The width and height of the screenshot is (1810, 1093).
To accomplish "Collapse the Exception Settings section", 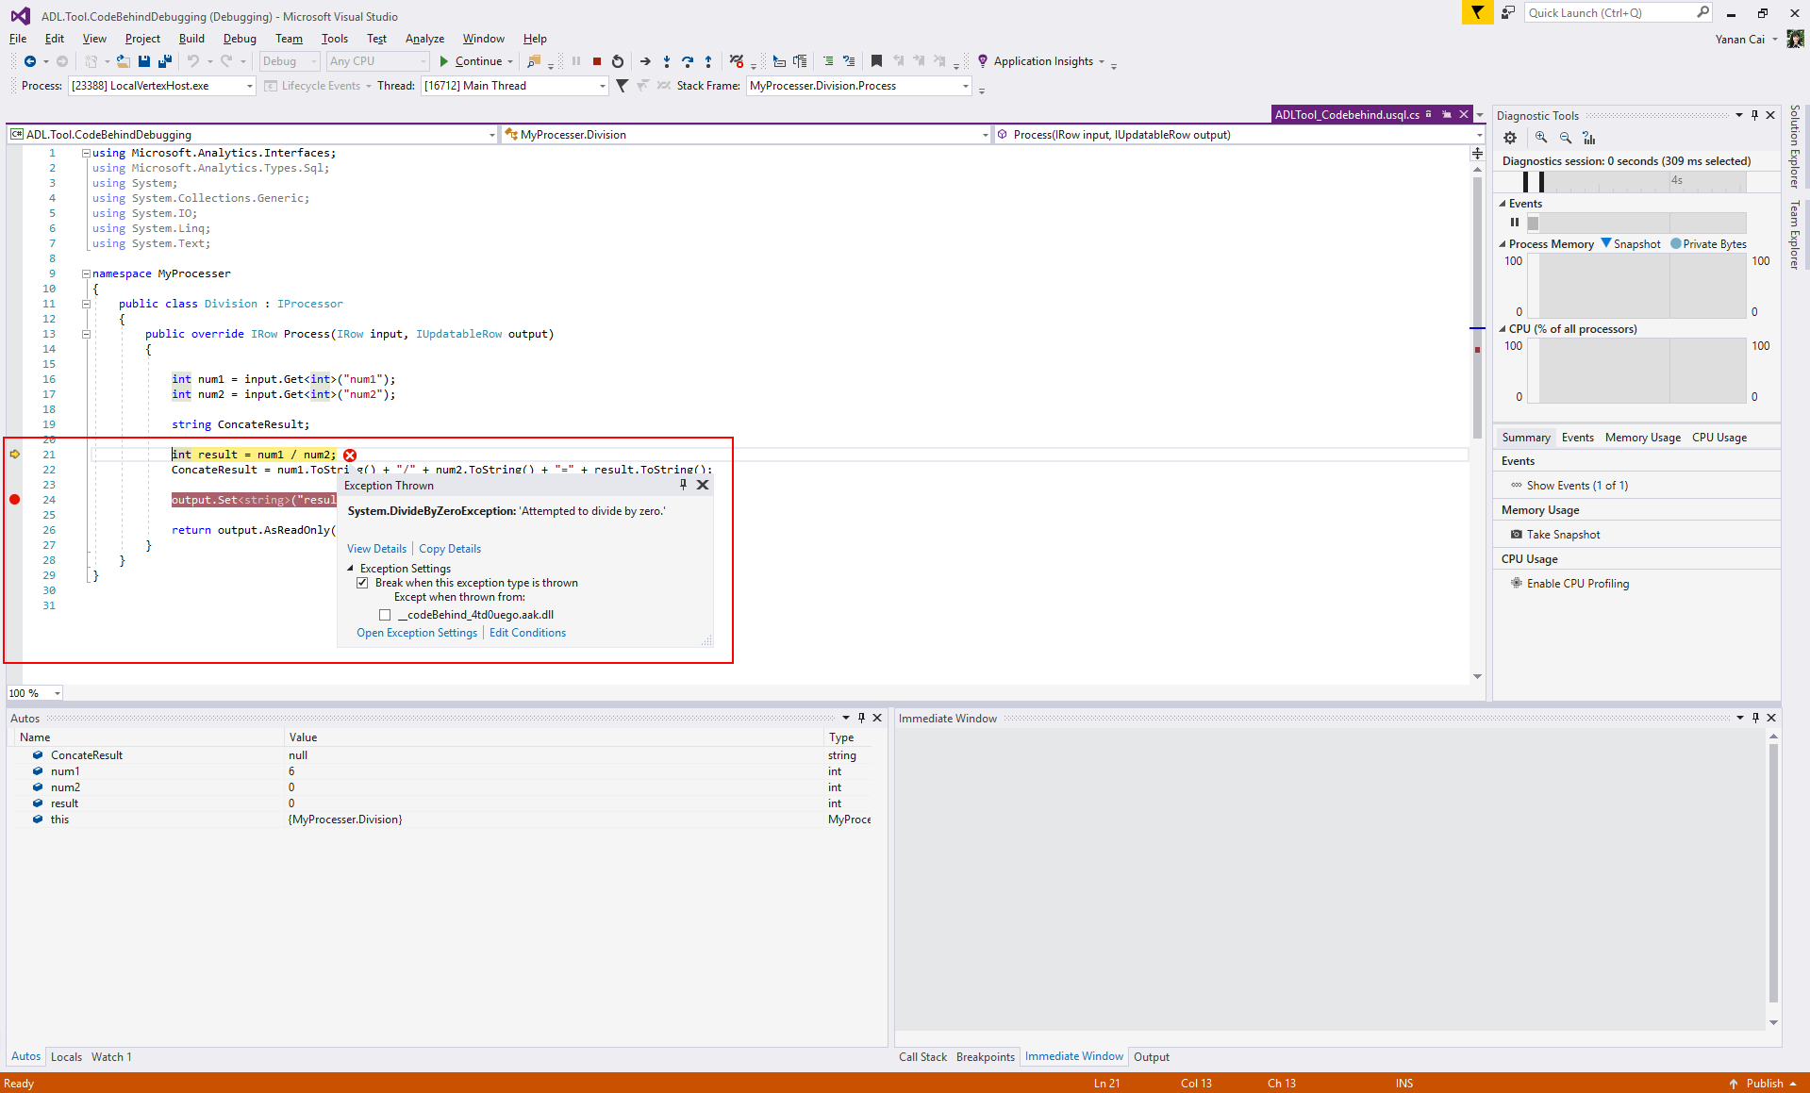I will [x=351, y=569].
